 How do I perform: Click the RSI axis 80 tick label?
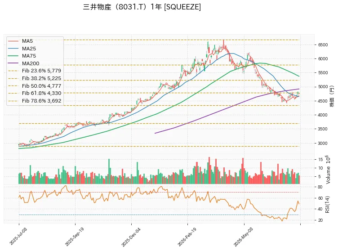[320, 187]
